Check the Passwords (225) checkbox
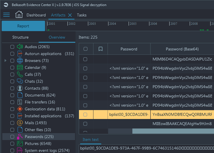Screen dimensions: 214x153 (12, 137)
